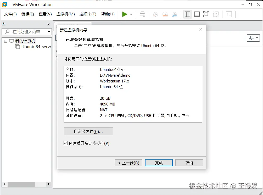This screenshot has height=195, width=263.
Task: Click the console view toolbar icon
Action: tap(229, 14)
